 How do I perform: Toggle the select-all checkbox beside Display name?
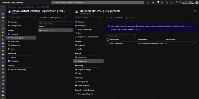point(108,39)
